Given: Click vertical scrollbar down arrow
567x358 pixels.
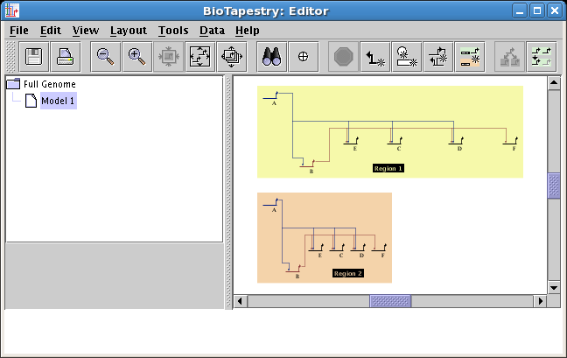Looking at the screenshot, I should point(553,287).
